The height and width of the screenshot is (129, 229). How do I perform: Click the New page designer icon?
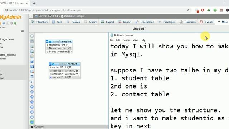[x=32, y=51]
